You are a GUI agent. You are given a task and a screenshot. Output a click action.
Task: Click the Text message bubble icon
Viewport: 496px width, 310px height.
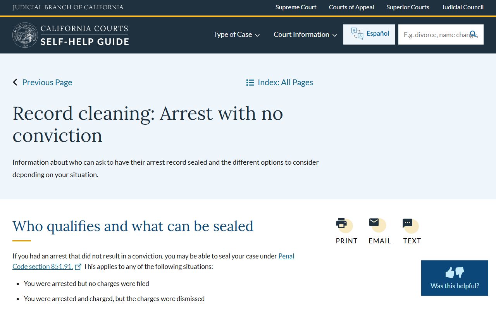408,223
